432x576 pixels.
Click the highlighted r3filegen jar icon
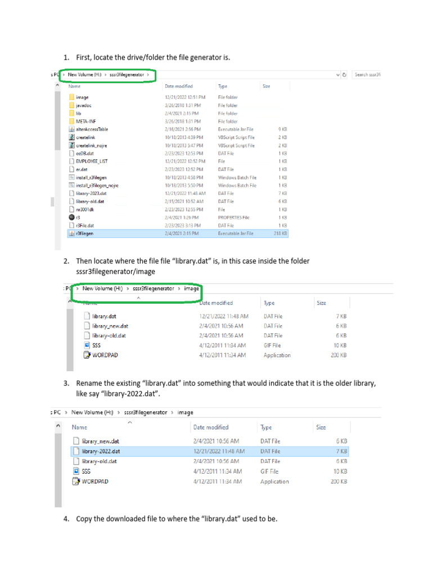[71, 233]
